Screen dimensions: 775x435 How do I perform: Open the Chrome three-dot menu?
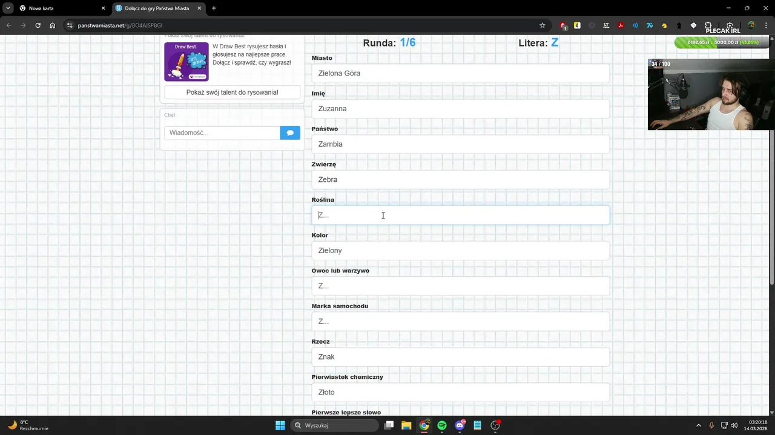click(x=766, y=25)
